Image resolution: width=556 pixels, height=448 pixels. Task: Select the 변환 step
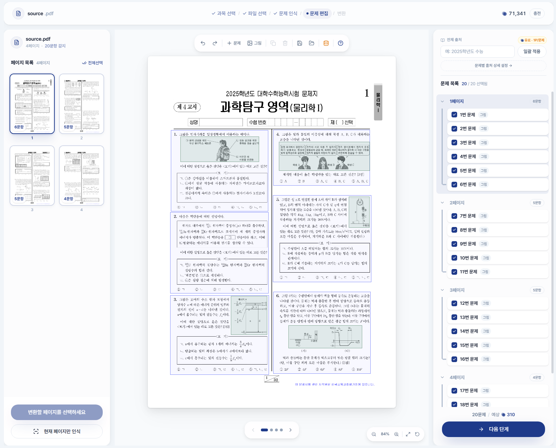click(341, 13)
